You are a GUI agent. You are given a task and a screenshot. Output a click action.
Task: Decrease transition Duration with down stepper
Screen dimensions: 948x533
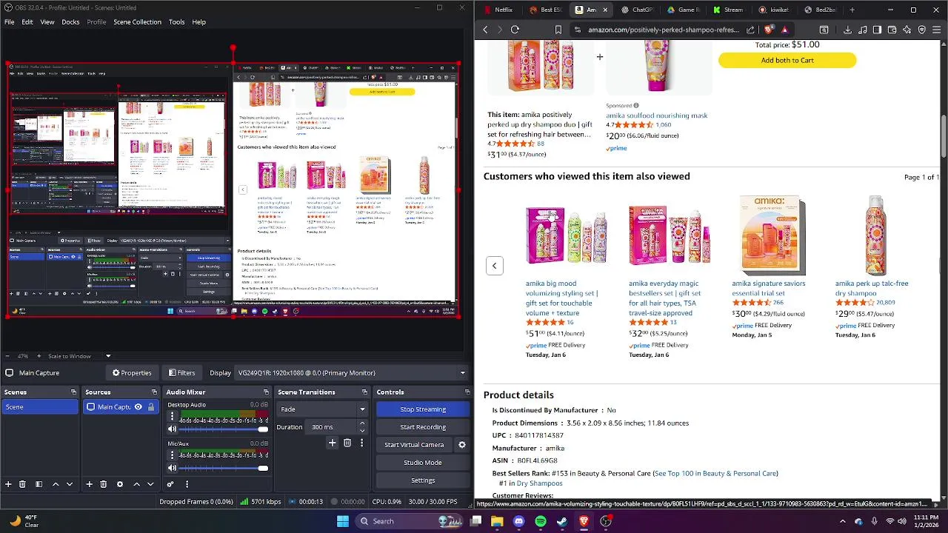(x=361, y=430)
